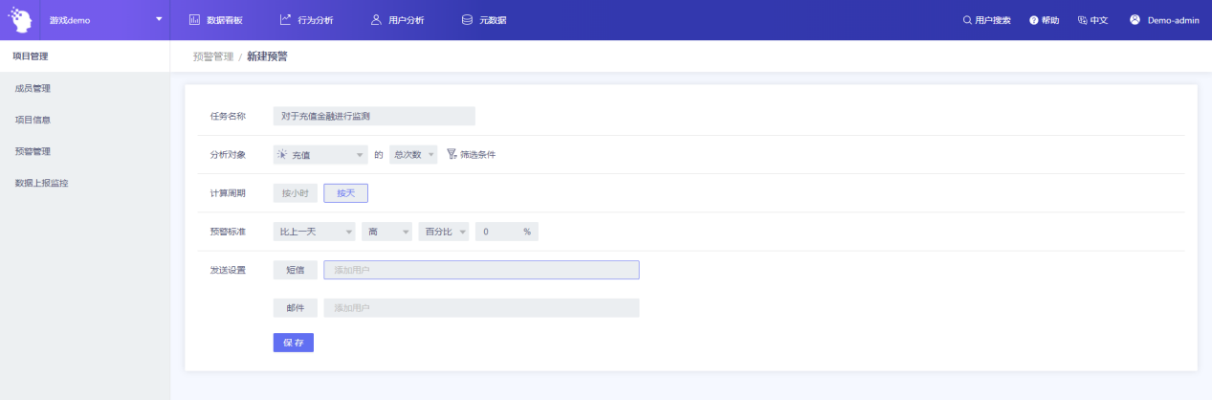Click the 预警管理 breadcrumb link
This screenshot has width=1212, height=400.
tap(212, 56)
